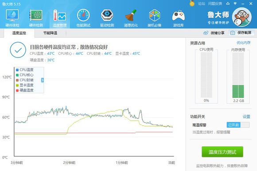
Task: Open the 性能测试 gauge icon
Action: [x=83, y=18]
